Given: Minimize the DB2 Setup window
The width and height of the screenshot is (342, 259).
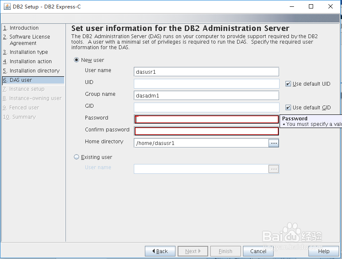Looking at the screenshot, I should (x=292, y=6).
